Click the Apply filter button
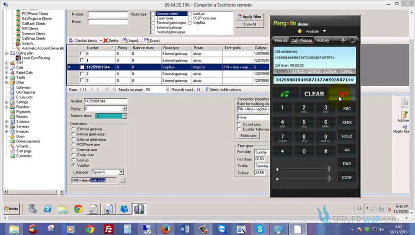Image resolution: width=415 pixels, height=235 pixels. click(x=250, y=17)
